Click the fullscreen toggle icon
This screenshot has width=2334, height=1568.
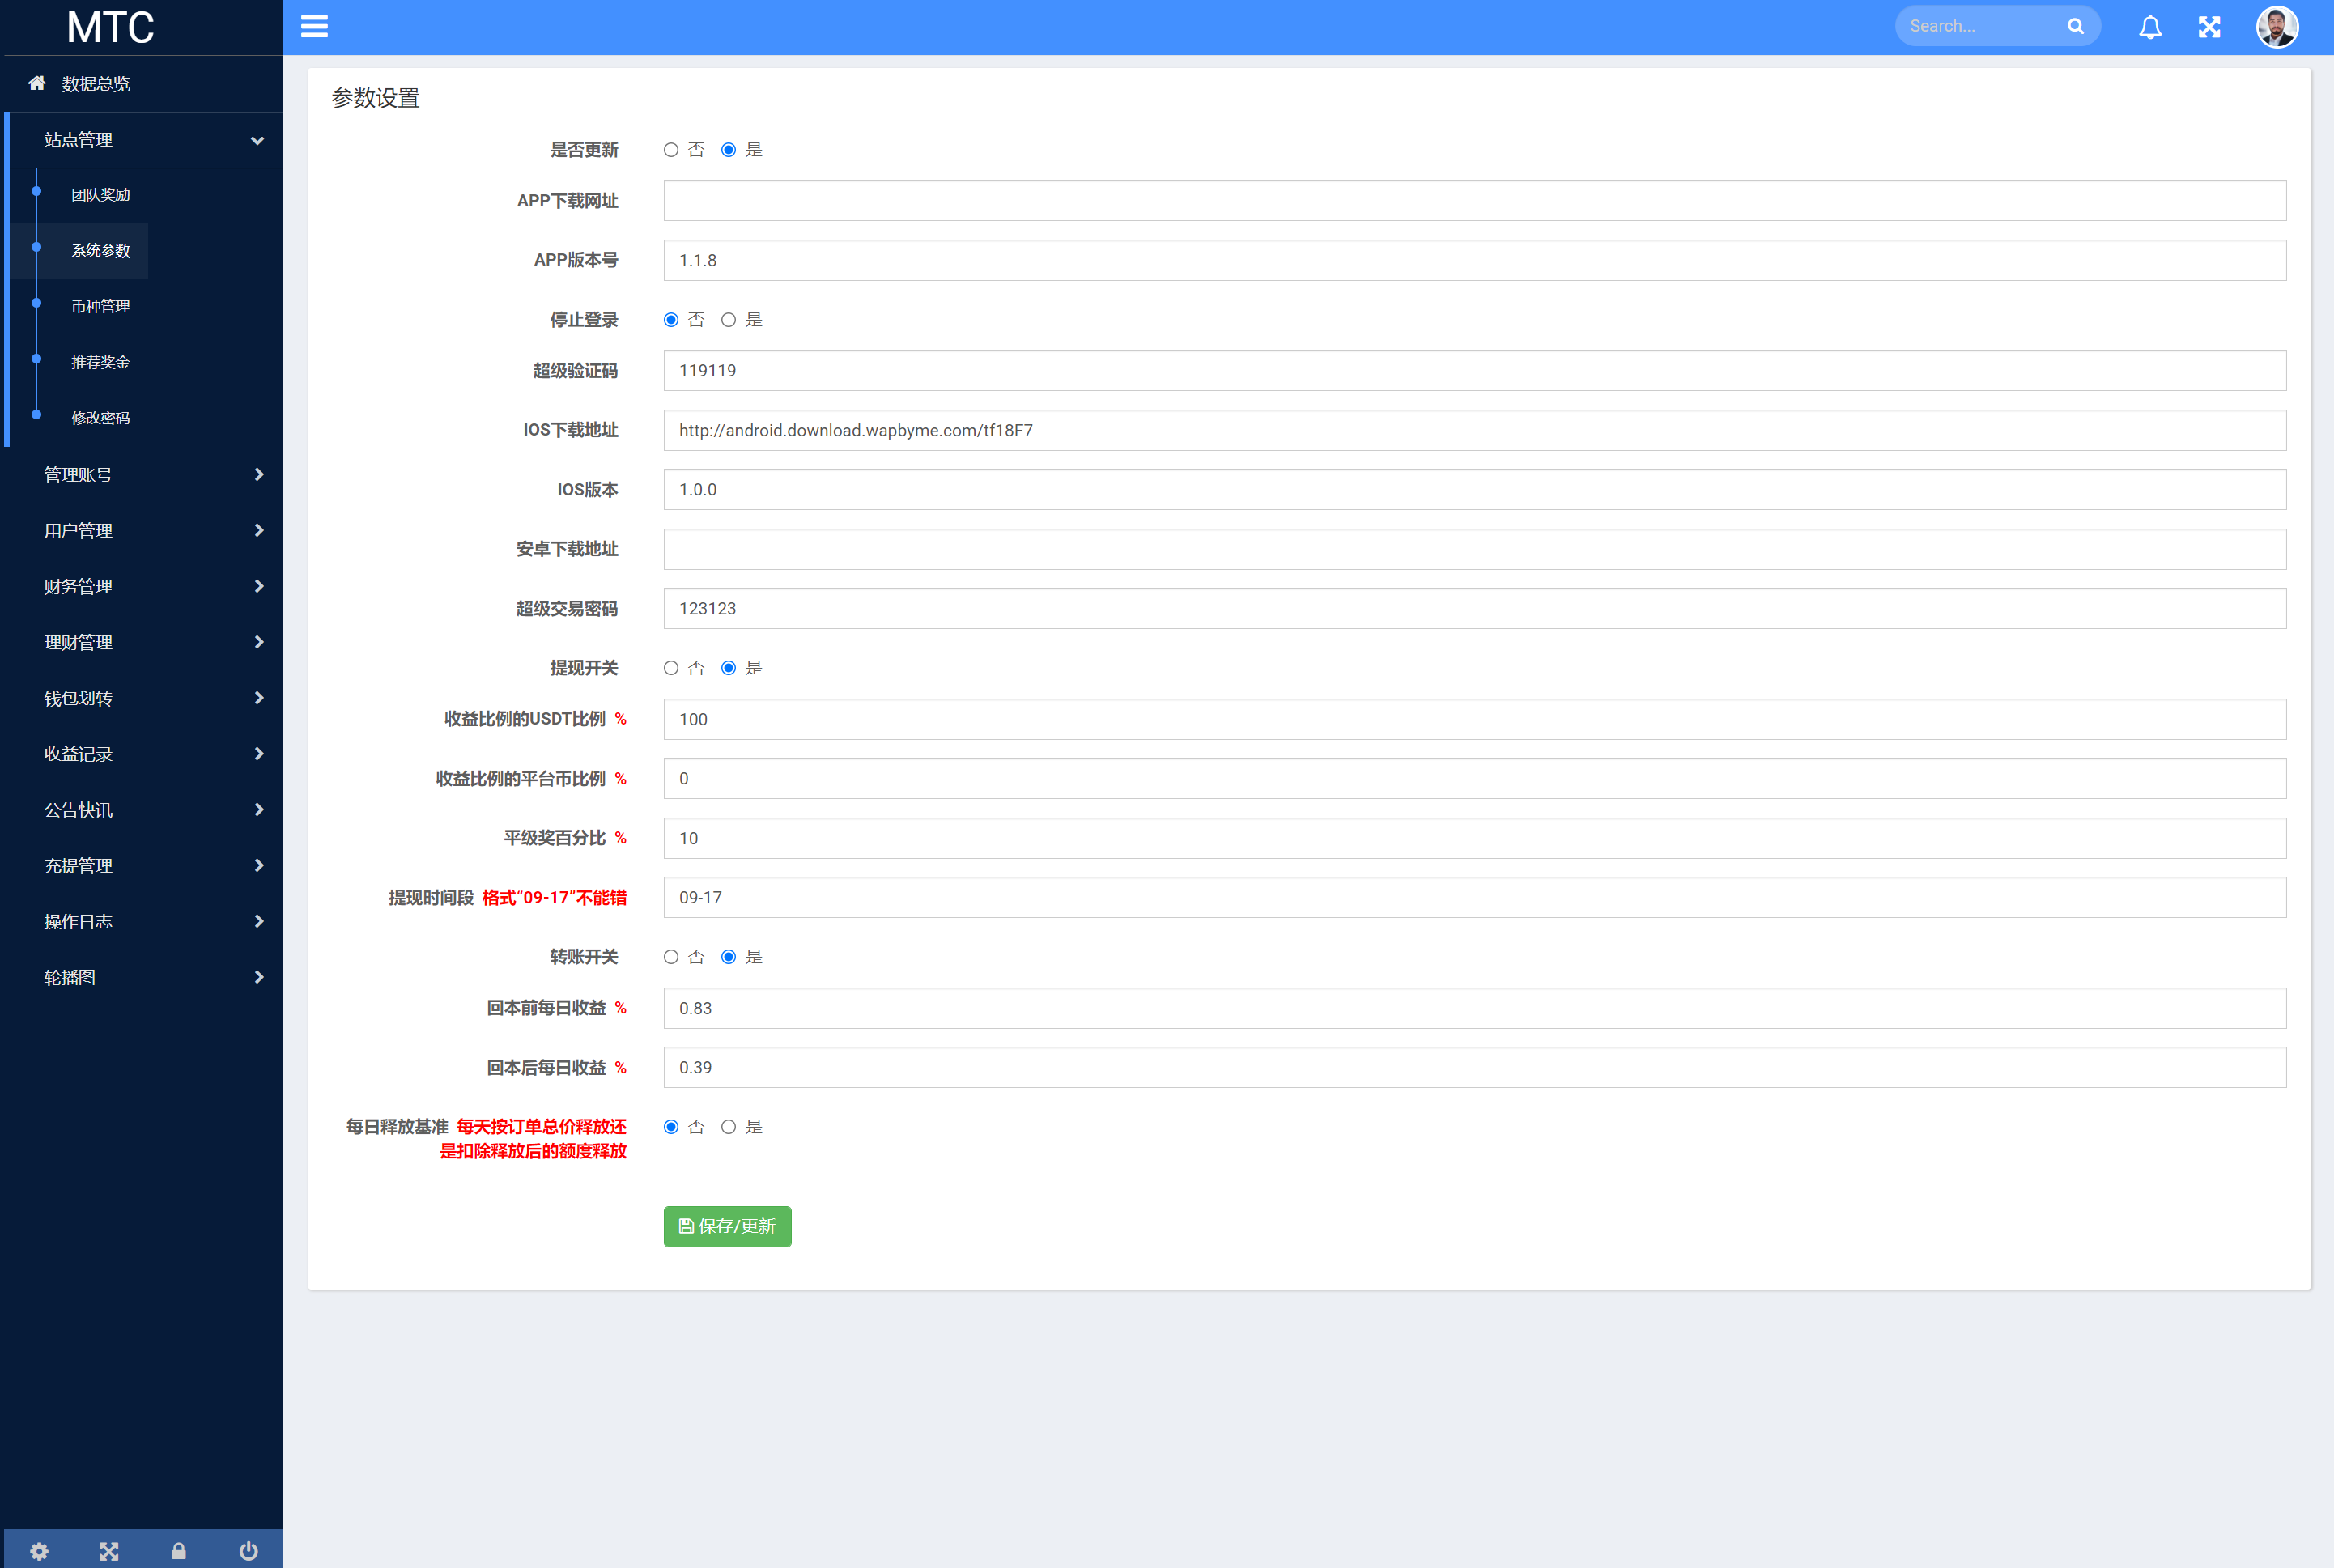tap(2210, 26)
